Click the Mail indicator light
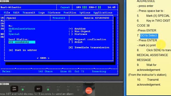 68,90
